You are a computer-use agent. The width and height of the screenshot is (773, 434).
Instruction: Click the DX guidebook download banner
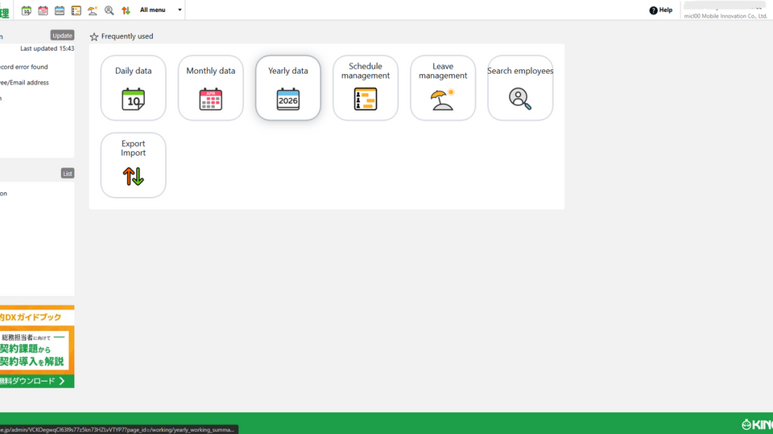coord(36,346)
